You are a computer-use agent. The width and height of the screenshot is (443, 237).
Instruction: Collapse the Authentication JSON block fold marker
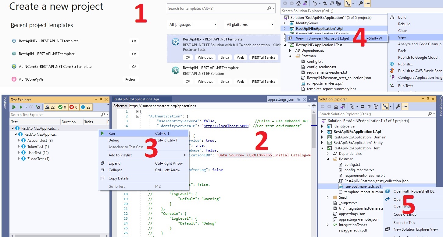138,116
